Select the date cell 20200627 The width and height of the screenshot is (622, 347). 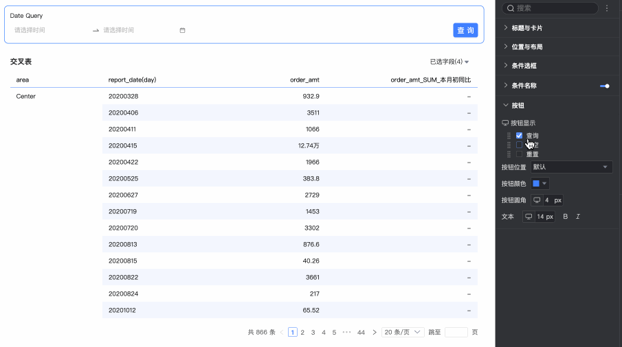(123, 195)
